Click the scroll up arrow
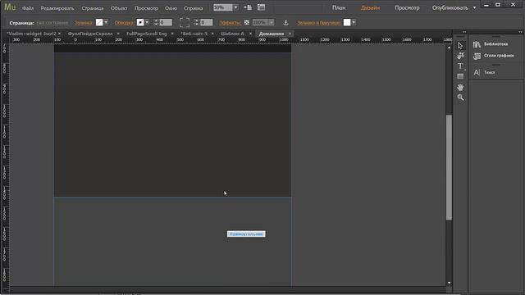 click(x=449, y=48)
